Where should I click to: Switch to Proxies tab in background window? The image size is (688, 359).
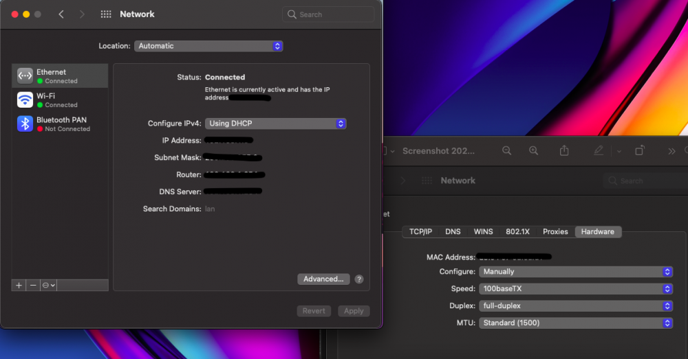coord(555,231)
